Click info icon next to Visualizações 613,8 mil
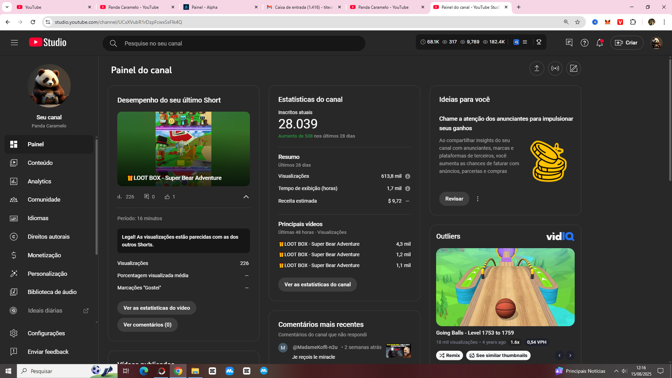This screenshot has height=378, width=672. click(x=407, y=176)
